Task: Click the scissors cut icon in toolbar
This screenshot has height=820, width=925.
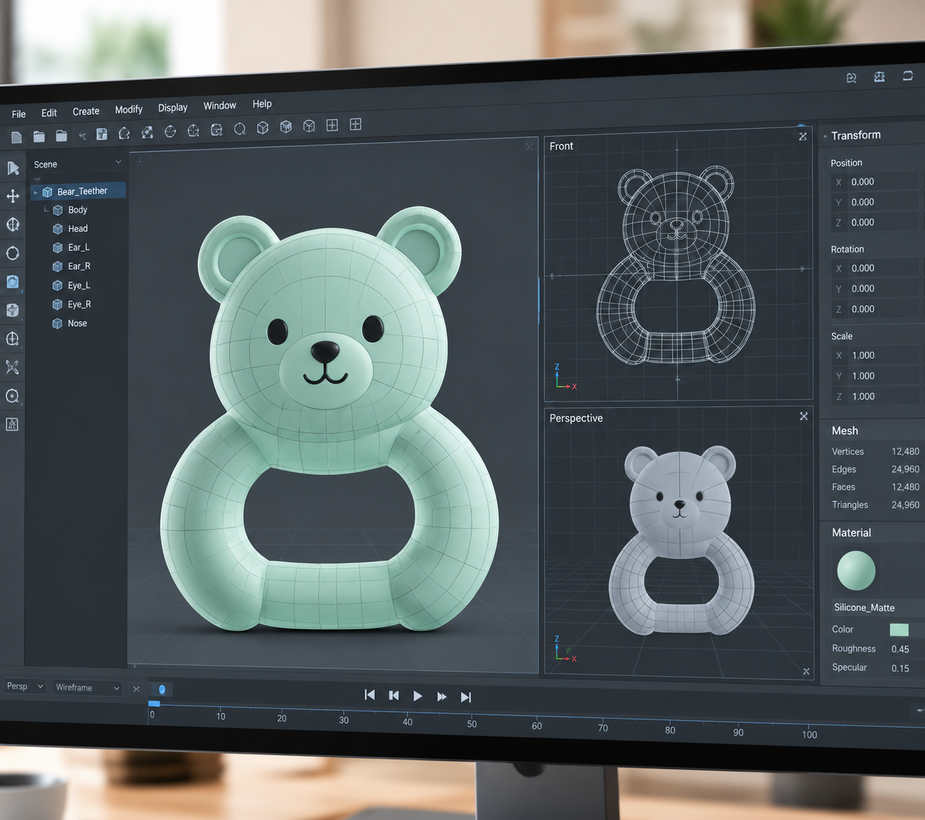Action: coord(82,135)
